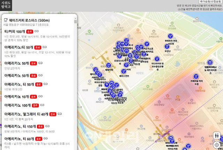Click link icon for 아메리카노, 얼그레이 티 40개

tap(60, 114)
